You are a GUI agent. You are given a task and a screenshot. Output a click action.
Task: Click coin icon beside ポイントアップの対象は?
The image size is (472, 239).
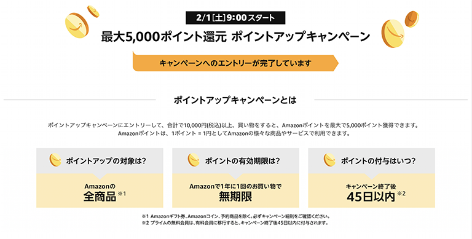pos(55,160)
